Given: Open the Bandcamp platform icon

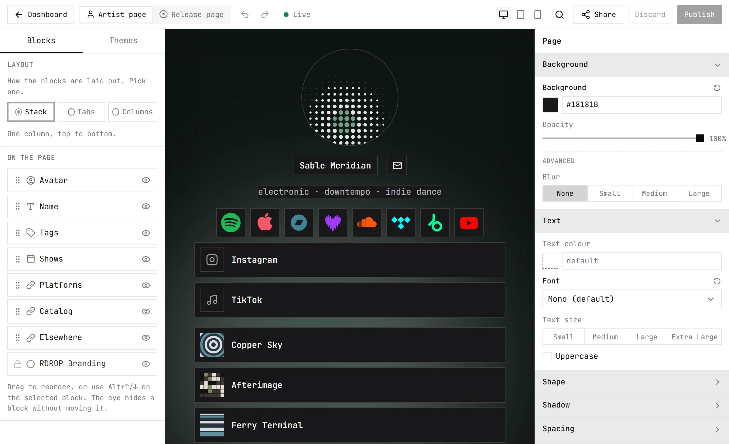Looking at the screenshot, I should 299,223.
